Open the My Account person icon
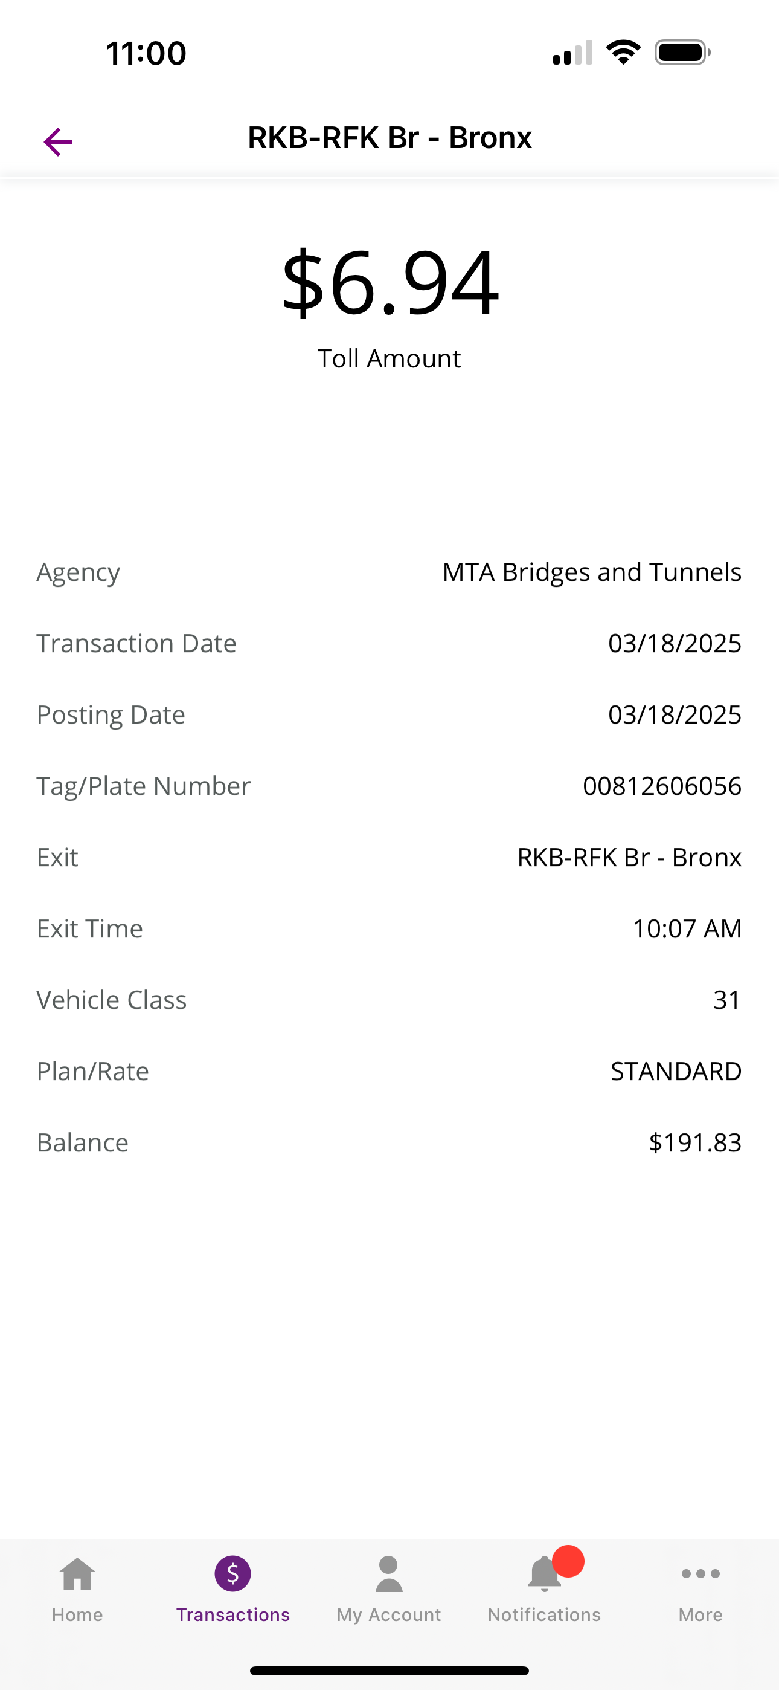 point(389,1574)
